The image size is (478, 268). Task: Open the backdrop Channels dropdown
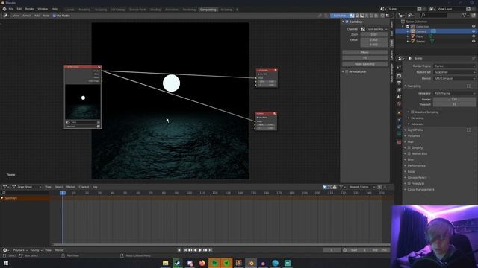click(374, 29)
